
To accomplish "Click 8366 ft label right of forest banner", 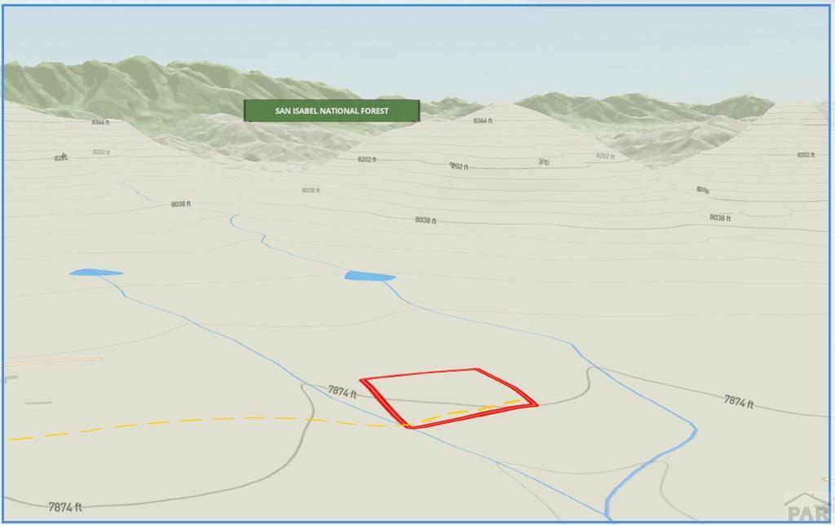I will (x=483, y=121).
